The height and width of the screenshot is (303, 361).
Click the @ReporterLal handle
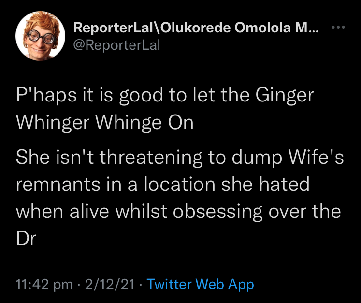pyautogui.click(x=116, y=45)
